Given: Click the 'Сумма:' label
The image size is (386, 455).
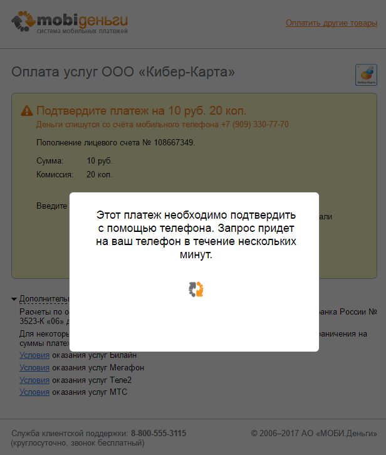Looking at the screenshot, I should point(50,161).
